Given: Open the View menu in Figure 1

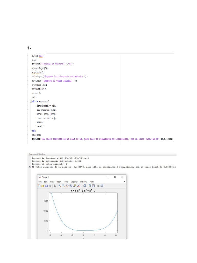Looking at the screenshot, I should point(52,182).
